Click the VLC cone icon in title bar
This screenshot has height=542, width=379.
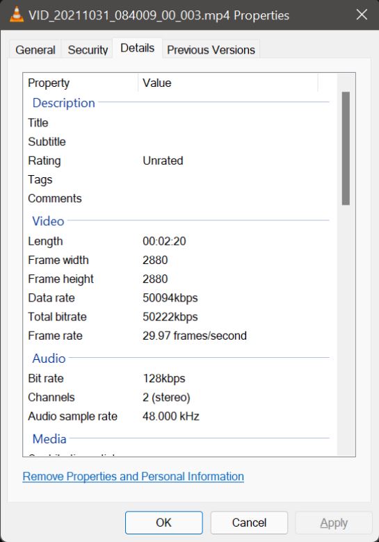(17, 15)
